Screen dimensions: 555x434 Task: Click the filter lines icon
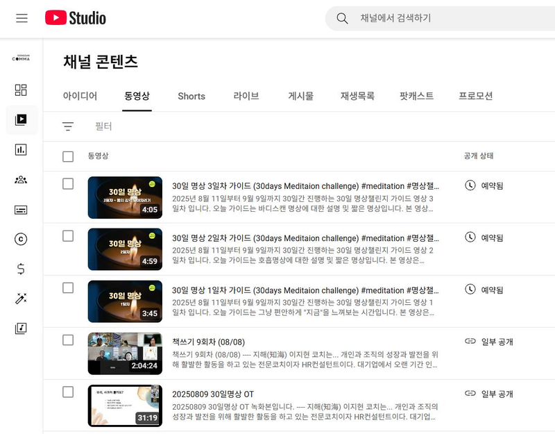coord(68,126)
